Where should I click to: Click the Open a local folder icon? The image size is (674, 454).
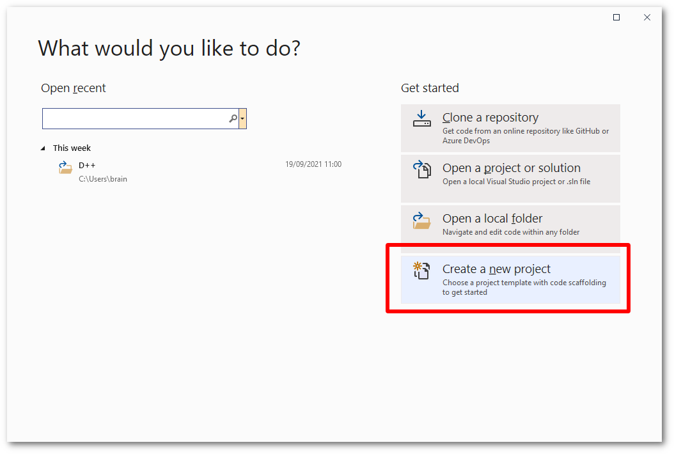pos(422,219)
